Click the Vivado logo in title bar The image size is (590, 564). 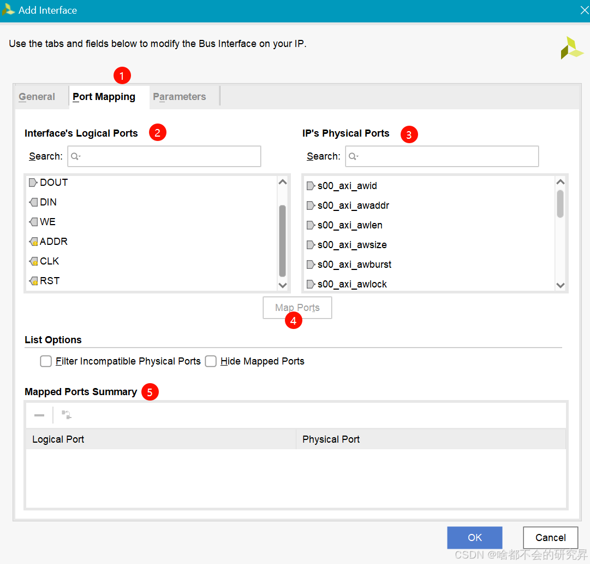coord(8,10)
